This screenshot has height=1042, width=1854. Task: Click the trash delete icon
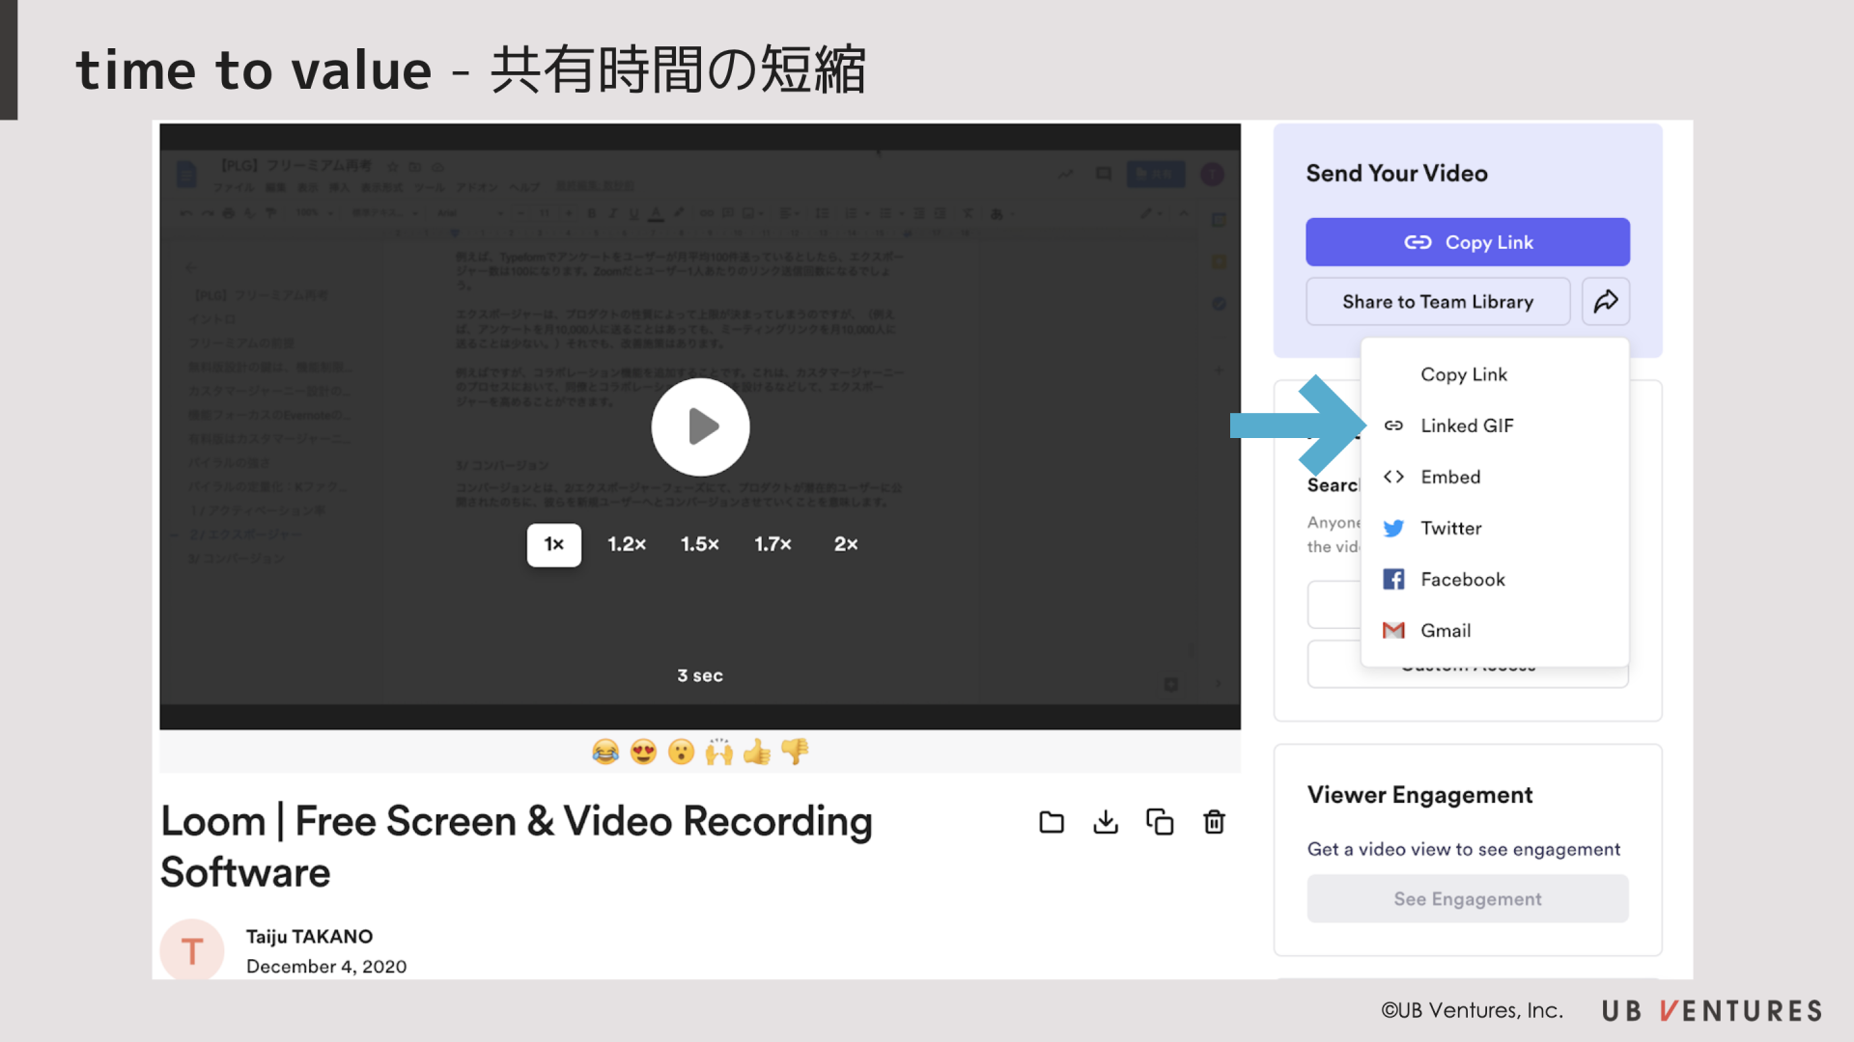pos(1214,822)
